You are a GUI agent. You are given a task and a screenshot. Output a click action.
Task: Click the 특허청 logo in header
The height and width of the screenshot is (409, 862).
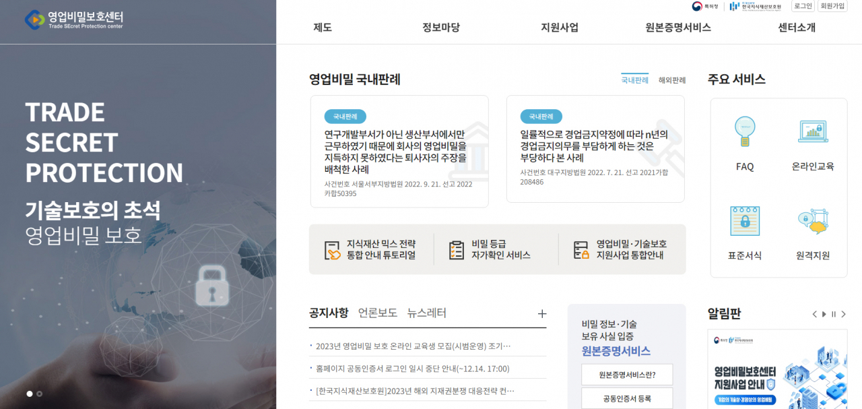705,6
